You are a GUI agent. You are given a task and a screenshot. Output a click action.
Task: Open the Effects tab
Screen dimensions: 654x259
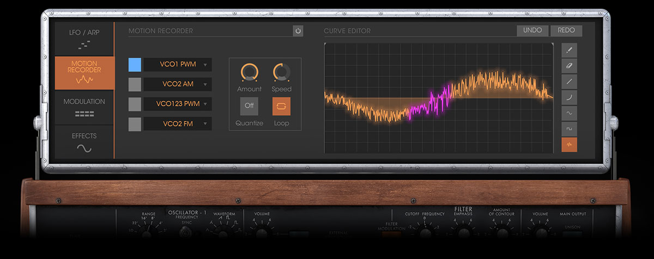pos(84,142)
